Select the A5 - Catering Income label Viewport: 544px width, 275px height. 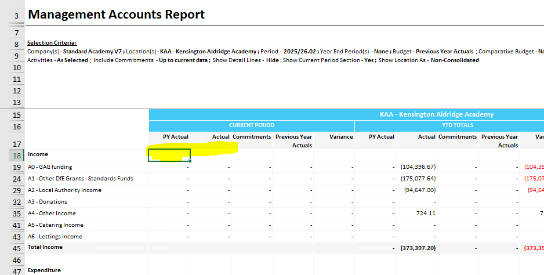pyautogui.click(x=56, y=225)
